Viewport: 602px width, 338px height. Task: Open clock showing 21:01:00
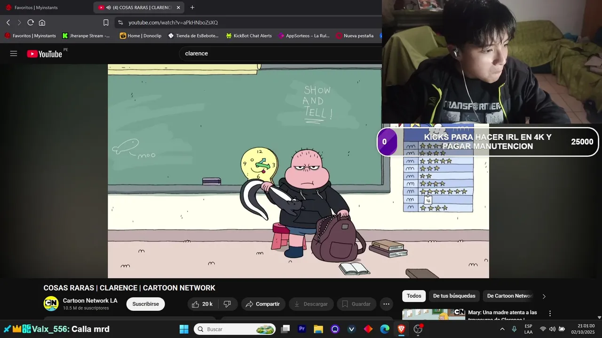(x=583, y=329)
